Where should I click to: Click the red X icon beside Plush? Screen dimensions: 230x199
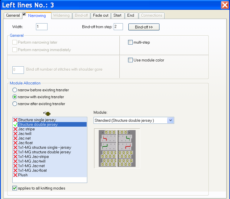coord(15,175)
